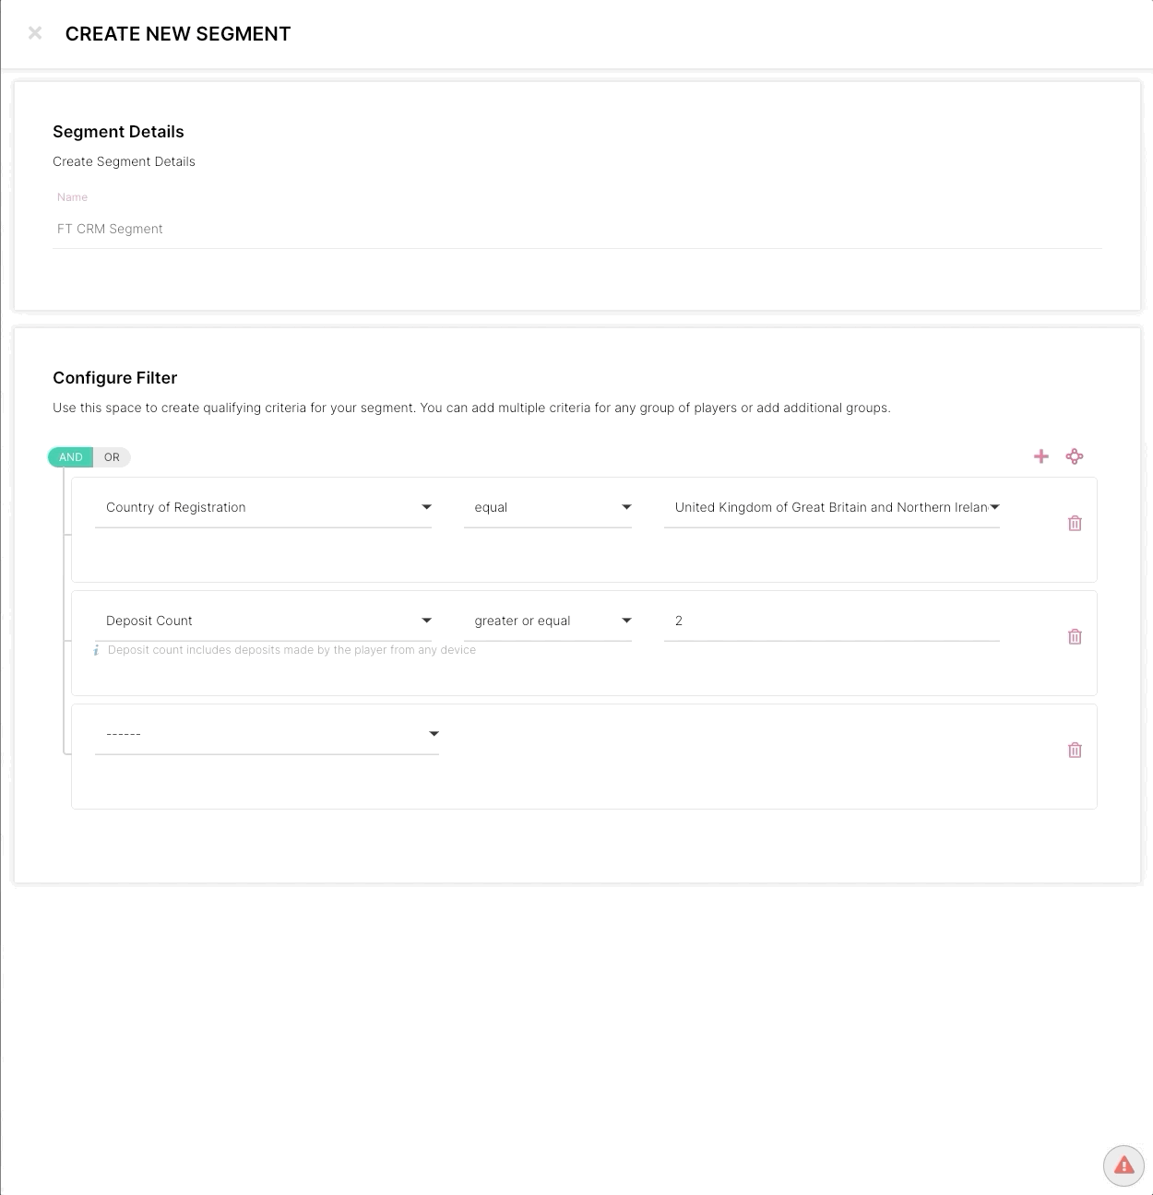
Task: Open the empty dashed criteria dropdown
Action: click(267, 734)
